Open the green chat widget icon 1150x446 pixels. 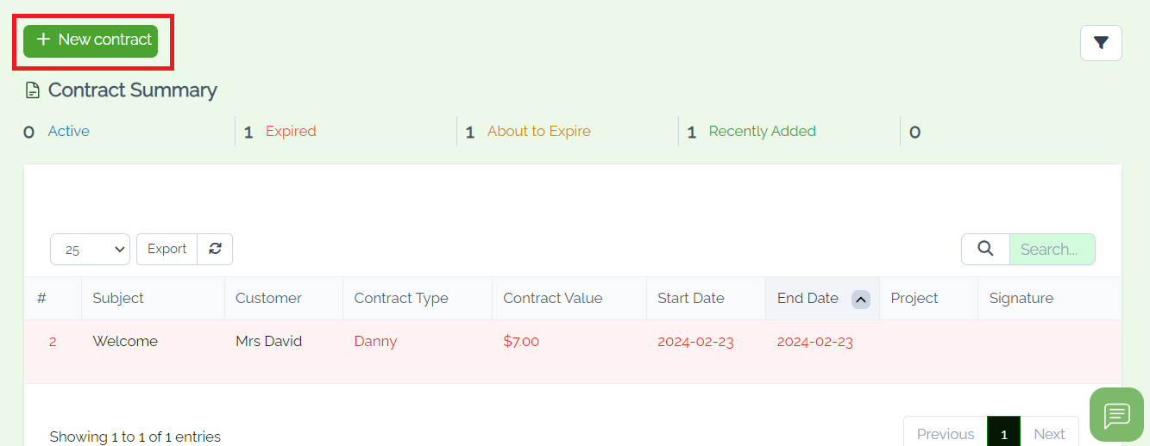1116,414
